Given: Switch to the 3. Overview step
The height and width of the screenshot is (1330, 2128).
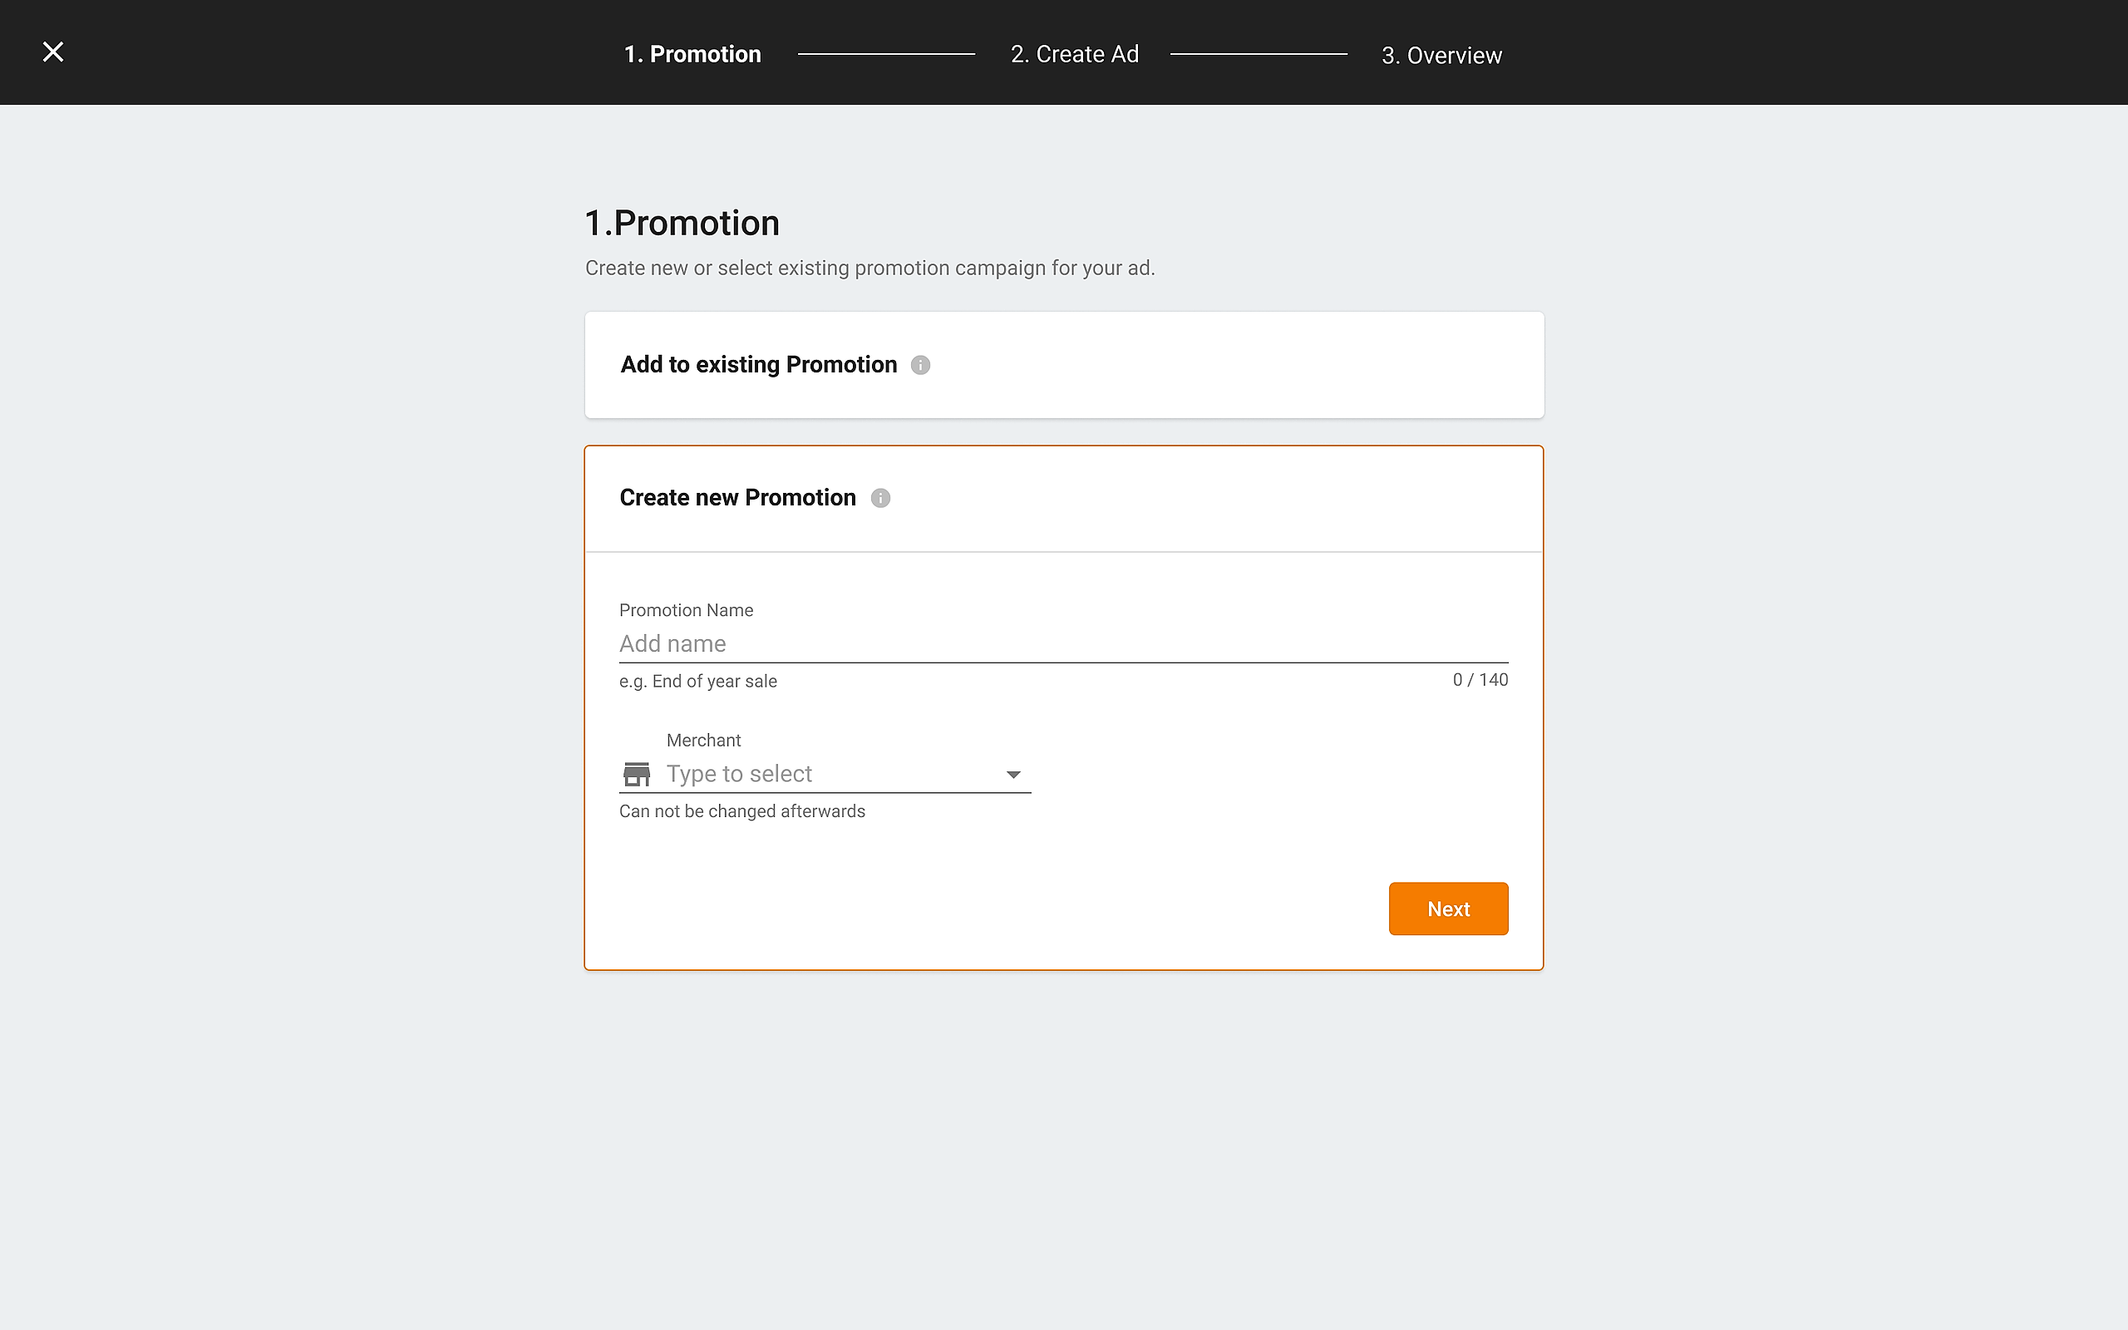Looking at the screenshot, I should (x=1441, y=56).
